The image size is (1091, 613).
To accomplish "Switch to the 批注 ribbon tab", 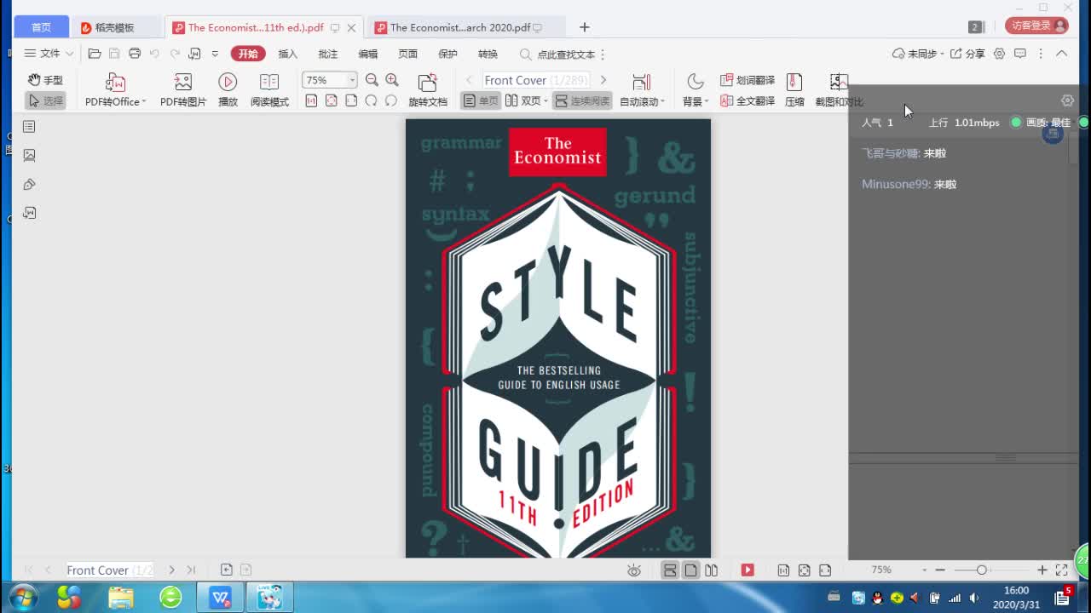I will tap(328, 54).
